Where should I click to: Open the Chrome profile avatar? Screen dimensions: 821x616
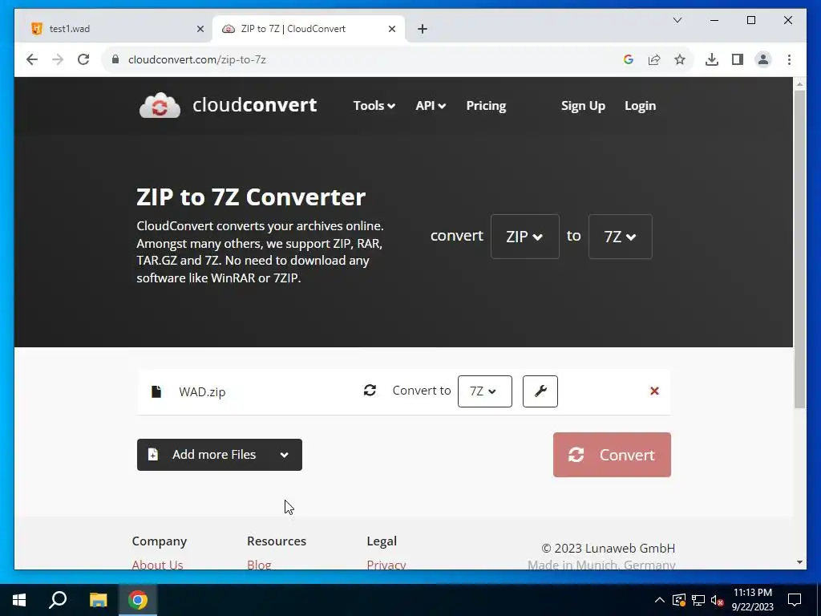point(763,59)
